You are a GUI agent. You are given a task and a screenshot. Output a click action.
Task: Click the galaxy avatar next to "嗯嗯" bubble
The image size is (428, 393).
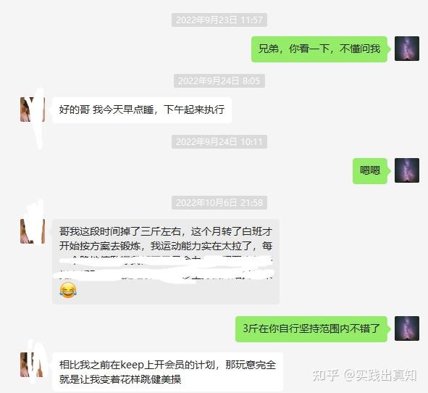407,170
